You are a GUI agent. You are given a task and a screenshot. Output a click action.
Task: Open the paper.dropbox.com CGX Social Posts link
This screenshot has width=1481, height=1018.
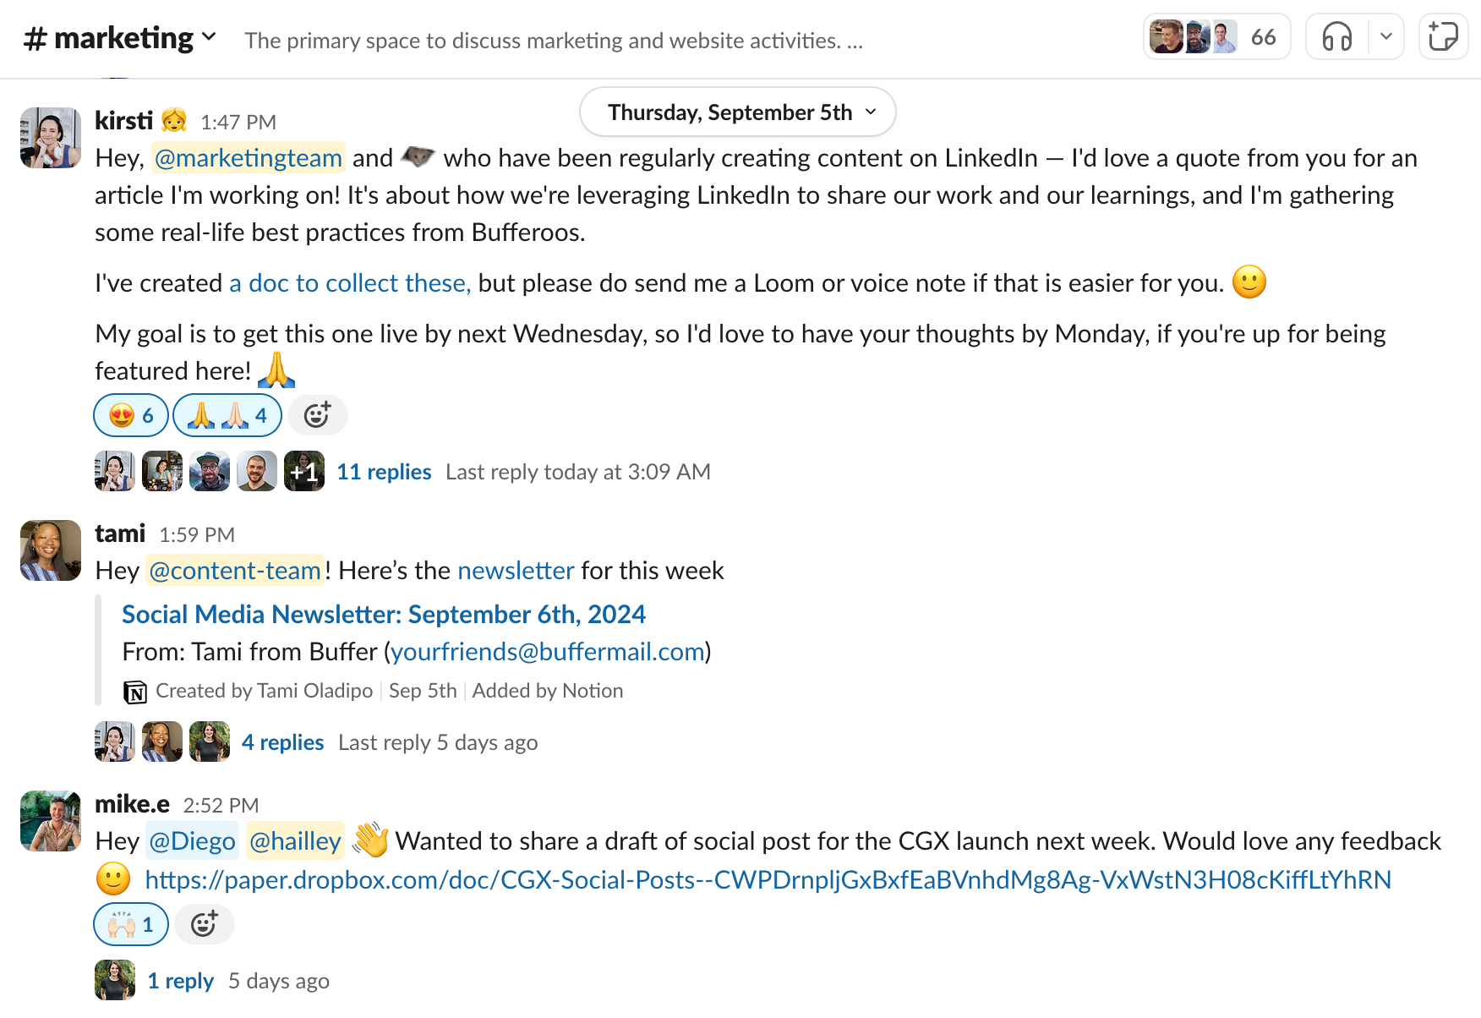[768, 880]
